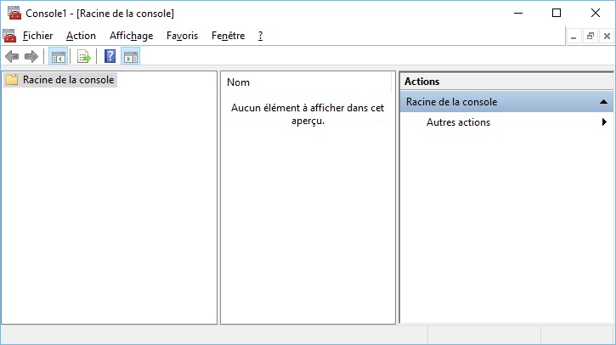Click the Nom column header

[x=238, y=82]
